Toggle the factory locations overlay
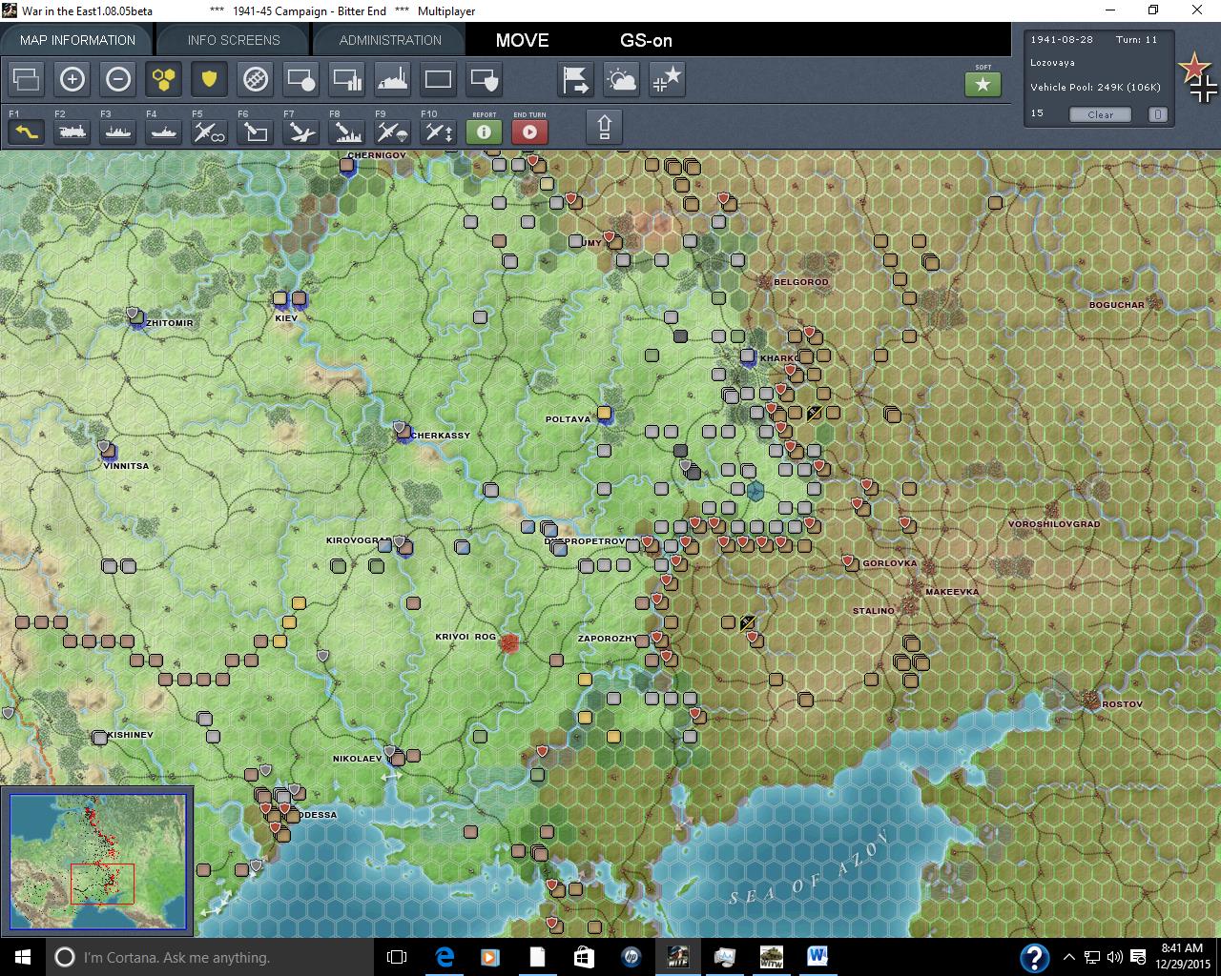The height and width of the screenshot is (976, 1221). [x=393, y=79]
